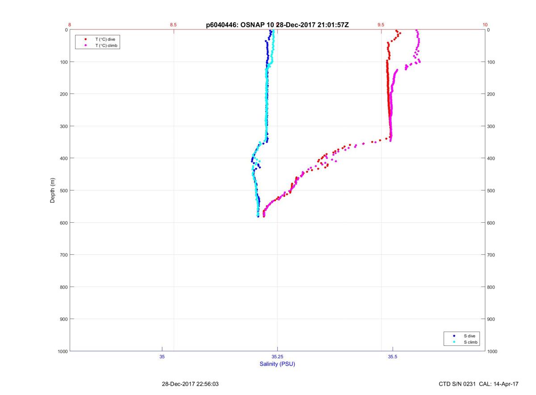
Task: Click the magenta climb marker in temperature legend
Action: coord(85,46)
